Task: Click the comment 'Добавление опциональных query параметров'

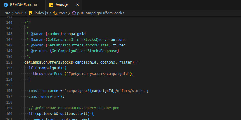Action: 77,108
